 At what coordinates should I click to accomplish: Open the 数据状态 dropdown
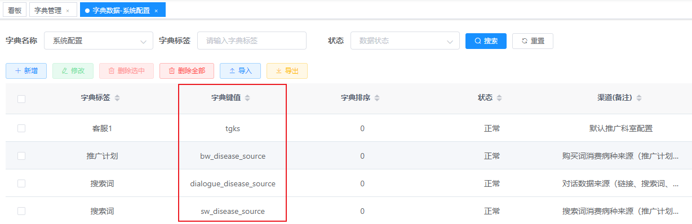tap(405, 41)
